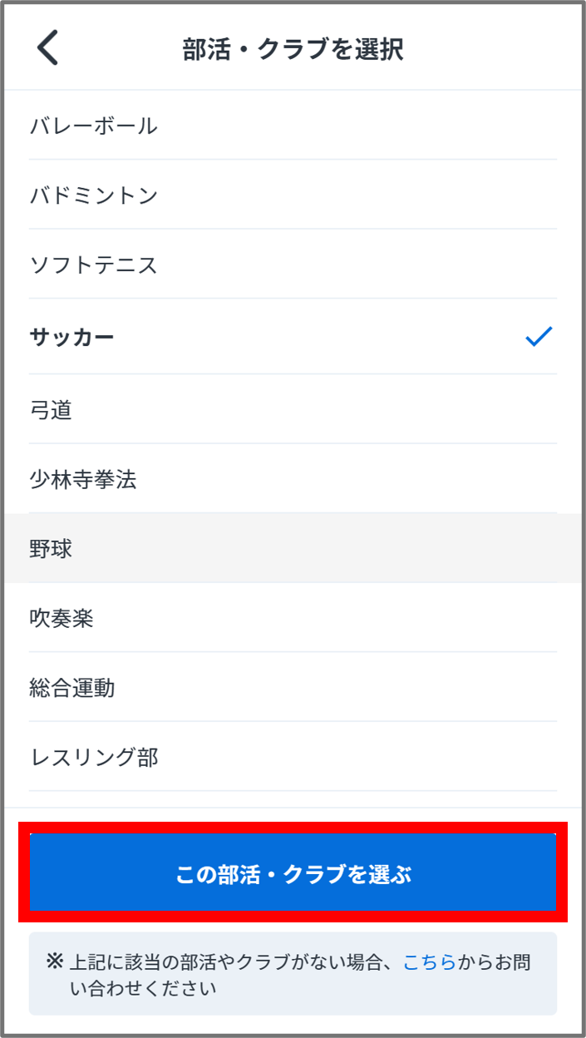The image size is (586, 1038).
Task: Tap the 総合運動 list item
Action: coord(71,689)
